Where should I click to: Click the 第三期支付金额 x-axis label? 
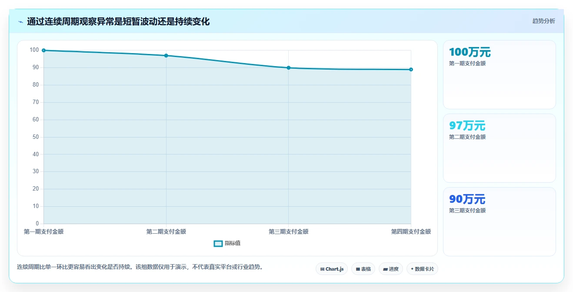pyautogui.click(x=289, y=232)
